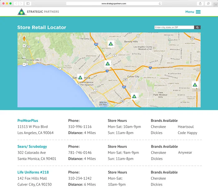Click the Menu text label
Viewport: 218px width, 195px height.
pos(190,12)
